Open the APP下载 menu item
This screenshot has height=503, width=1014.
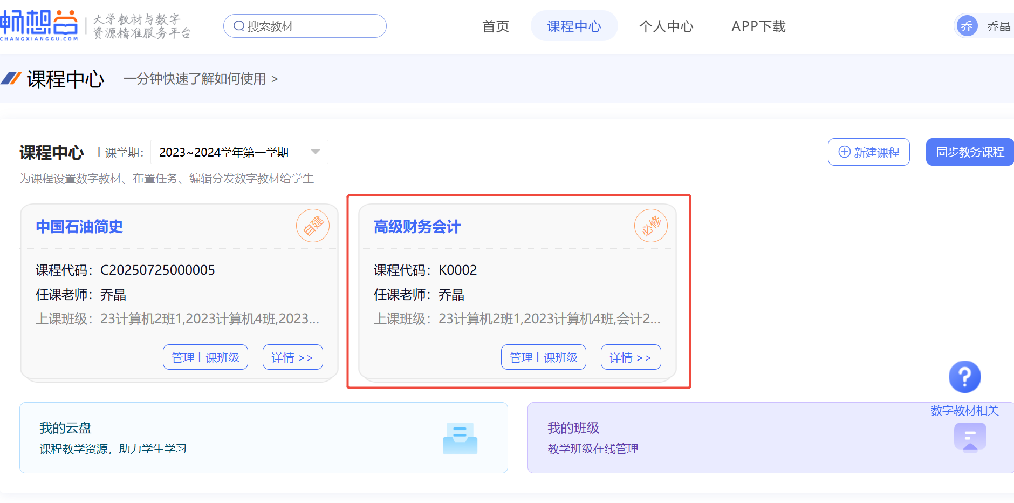point(758,26)
